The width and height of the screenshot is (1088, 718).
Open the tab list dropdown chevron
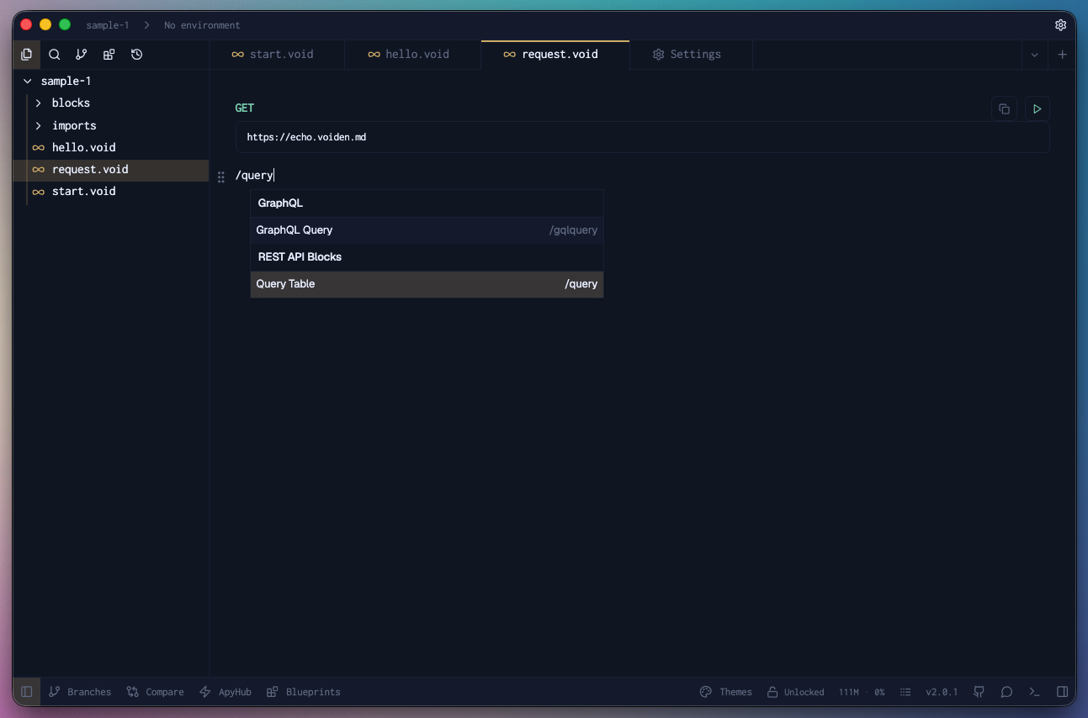click(1035, 55)
